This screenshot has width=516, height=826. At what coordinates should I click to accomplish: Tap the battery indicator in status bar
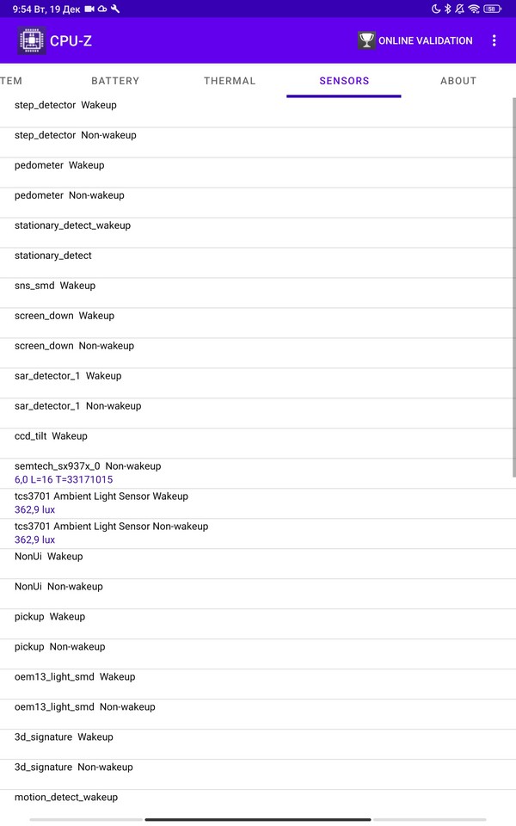pyautogui.click(x=492, y=9)
